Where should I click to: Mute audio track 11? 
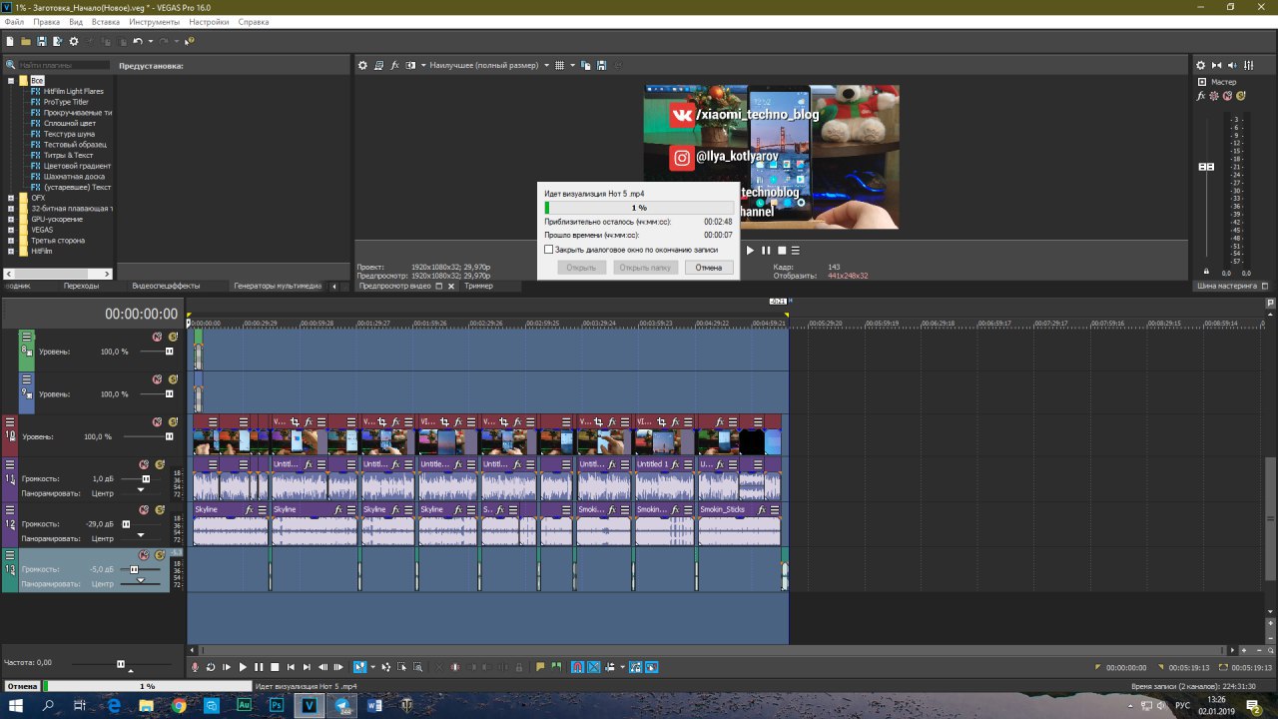pyautogui.click(x=144, y=464)
